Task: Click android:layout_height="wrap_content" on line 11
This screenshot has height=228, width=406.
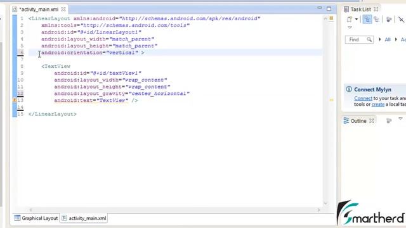Action: pyautogui.click(x=112, y=87)
